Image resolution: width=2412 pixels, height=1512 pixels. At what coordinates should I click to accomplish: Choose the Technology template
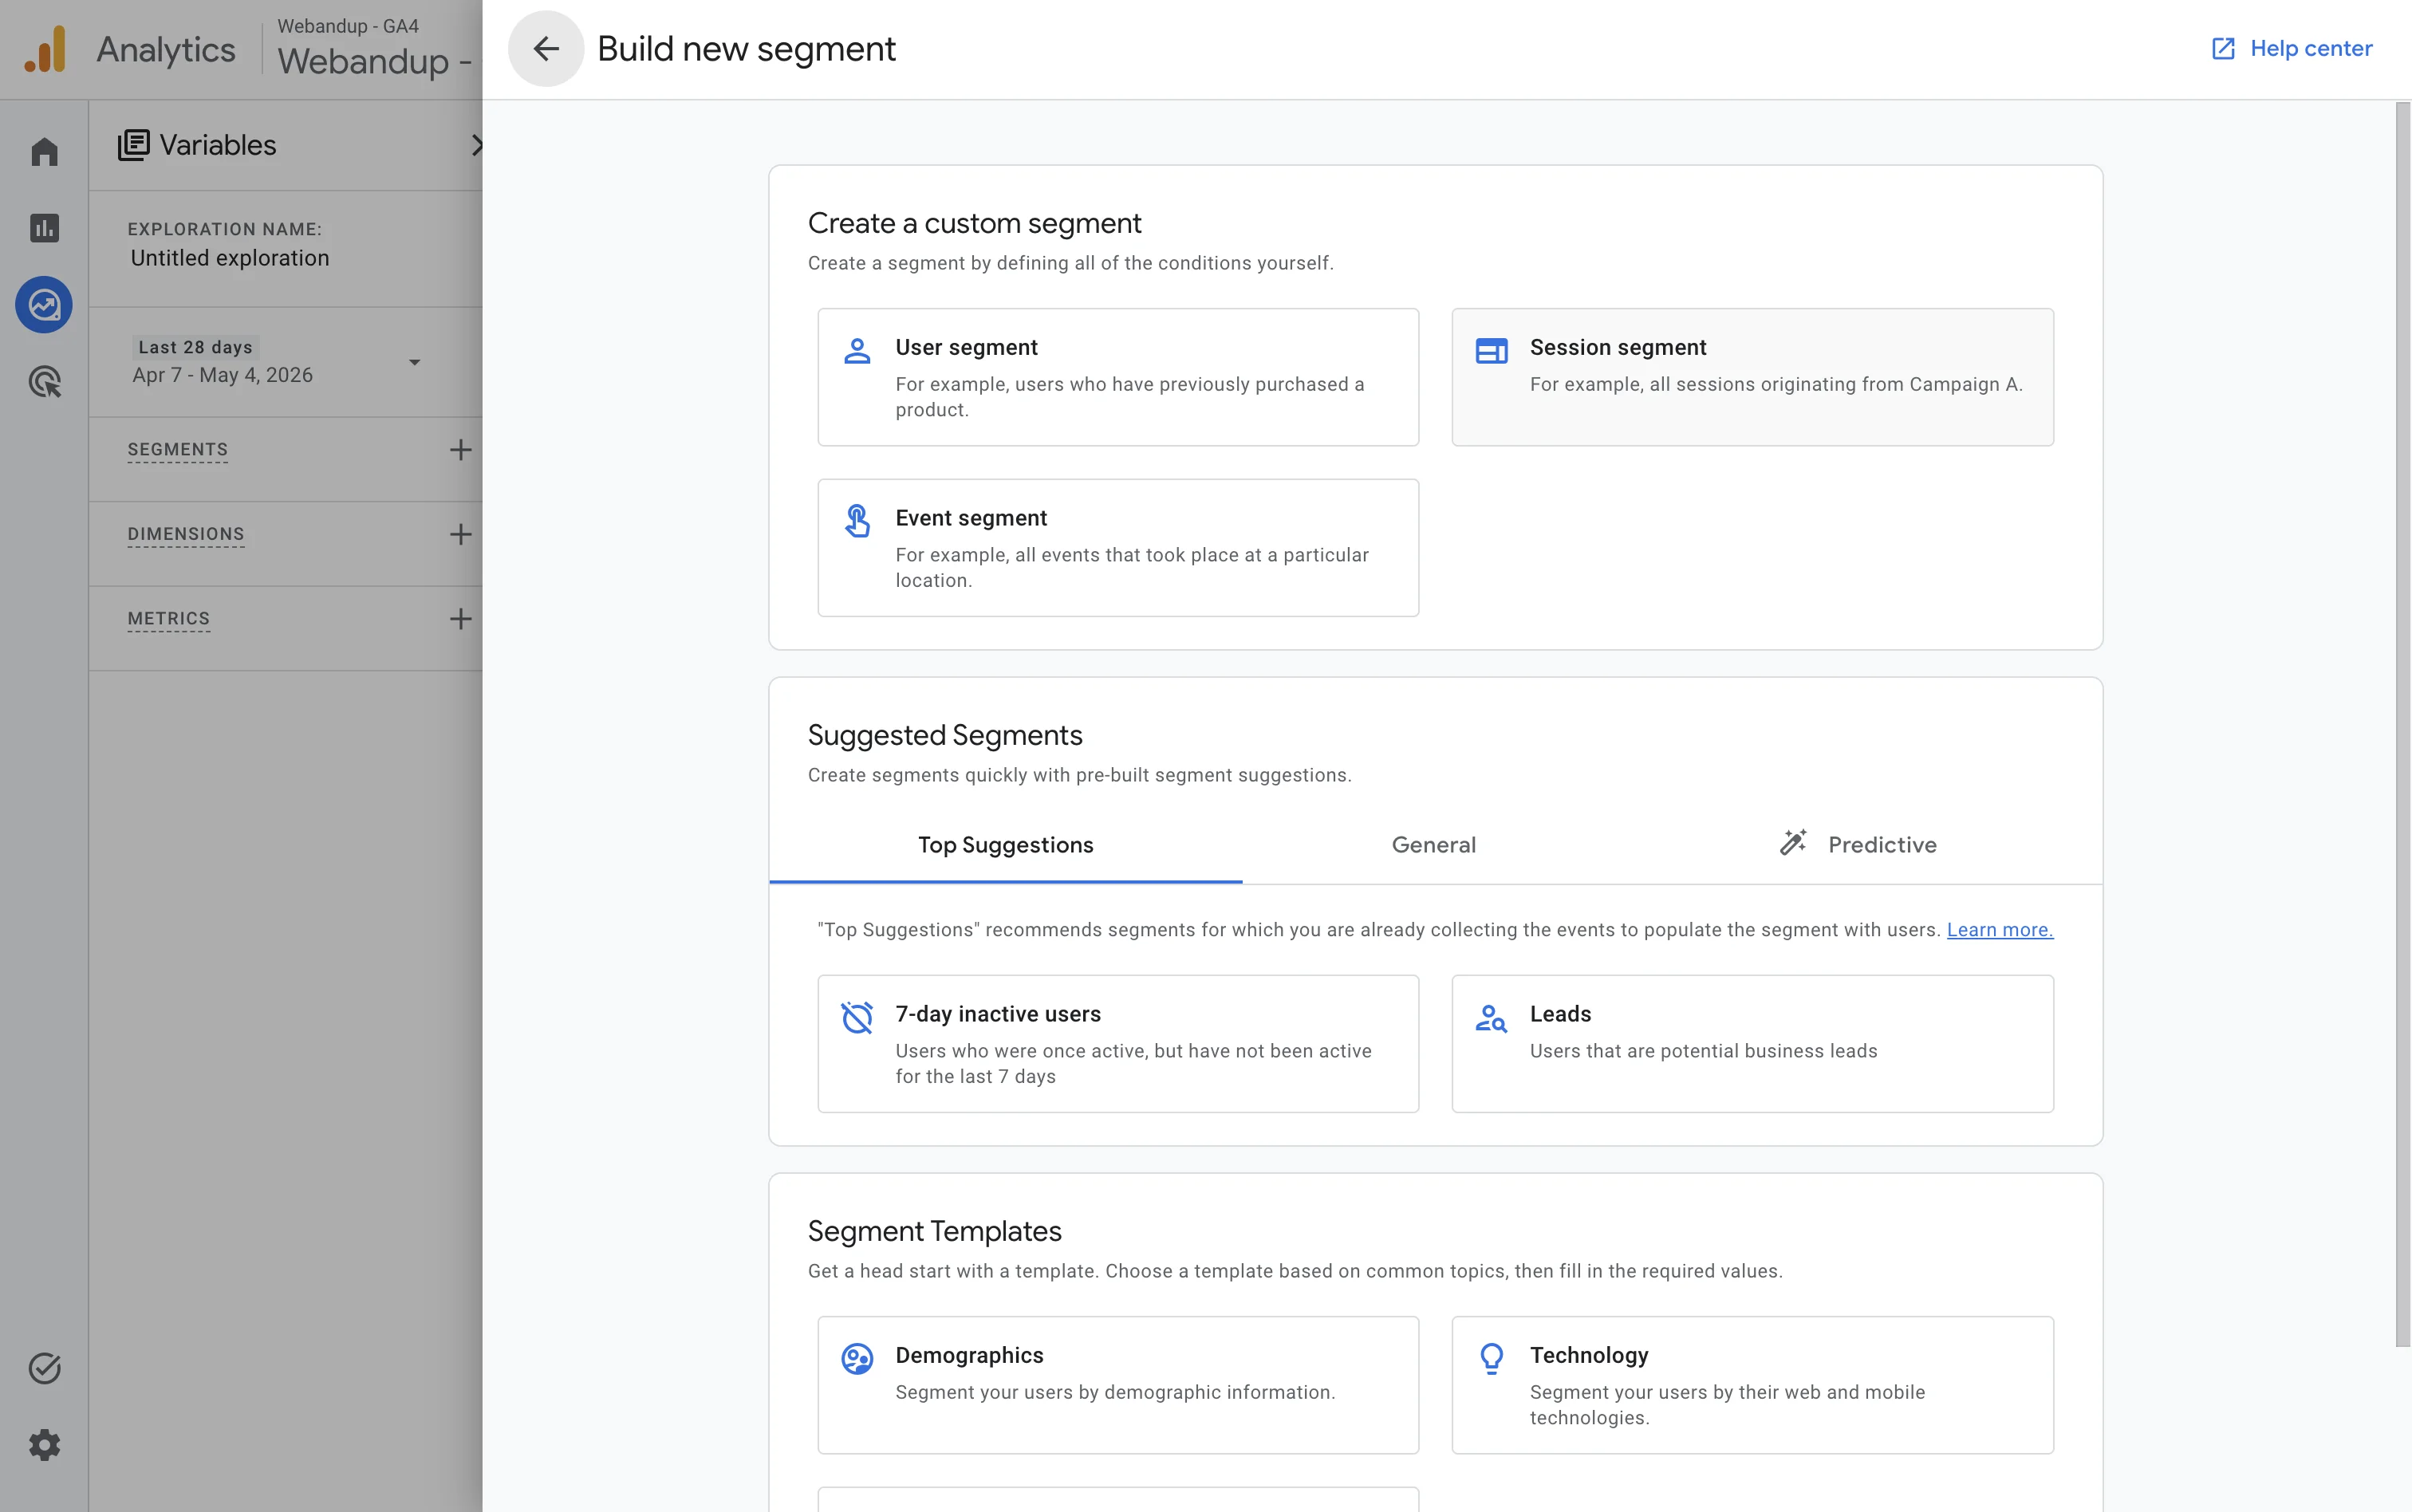point(1752,1385)
